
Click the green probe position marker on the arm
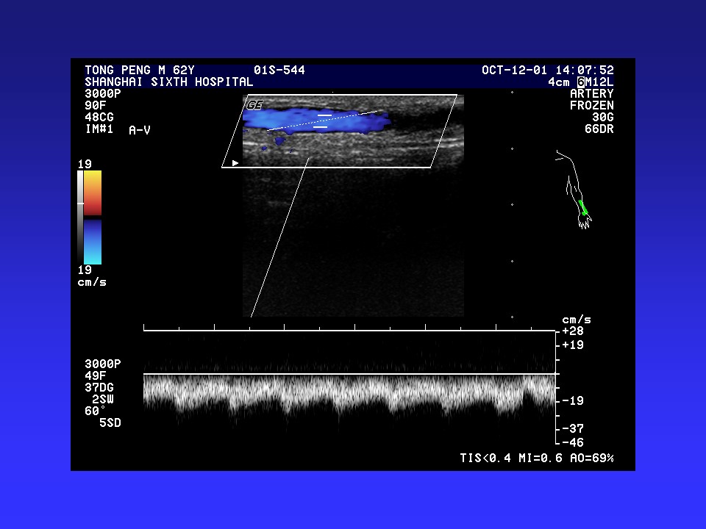pyautogui.click(x=583, y=207)
